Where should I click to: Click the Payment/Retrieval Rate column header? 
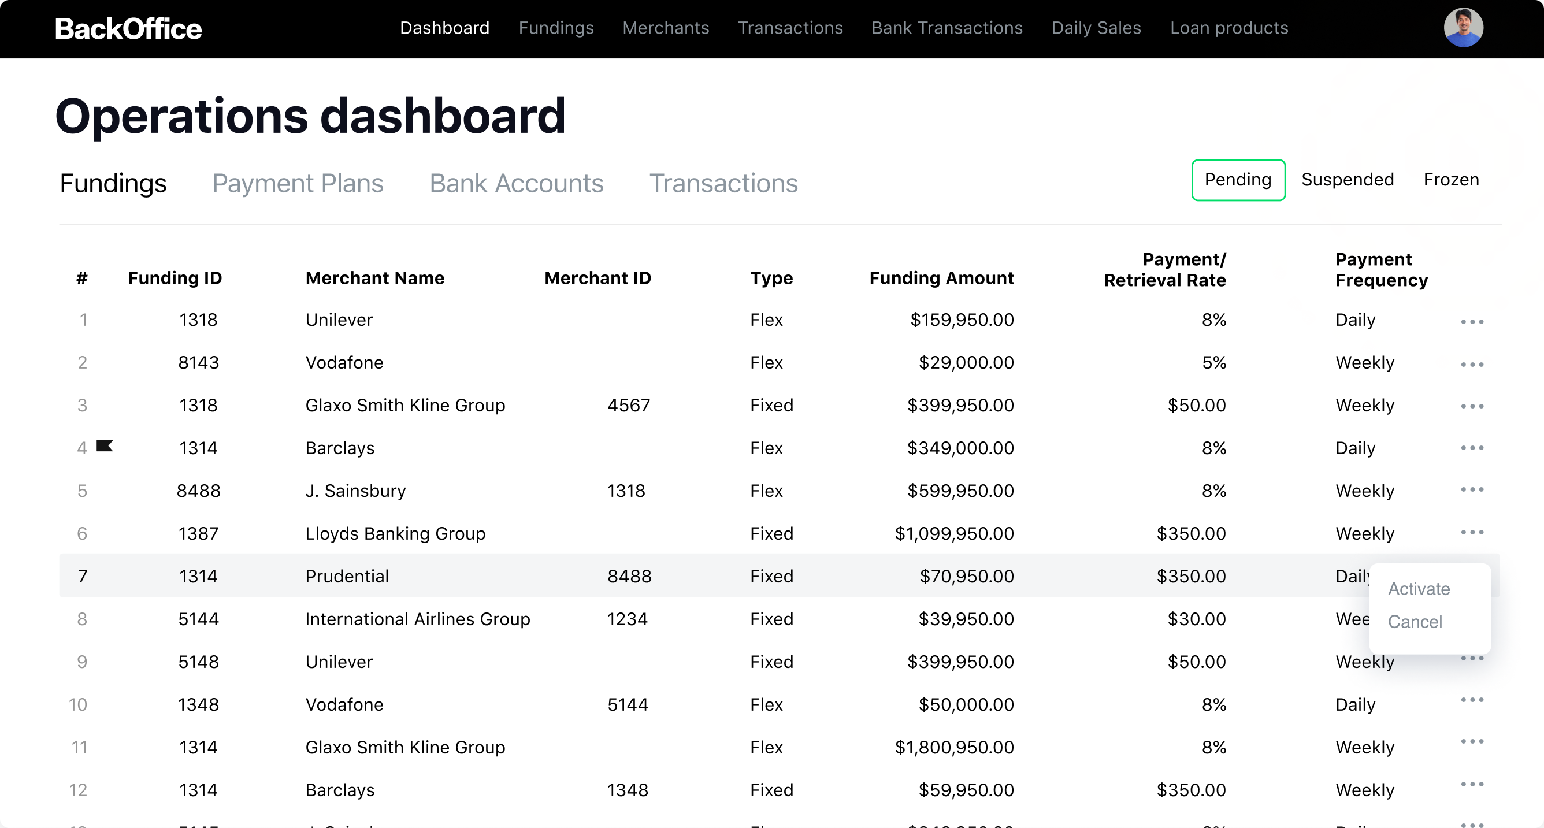tap(1165, 270)
